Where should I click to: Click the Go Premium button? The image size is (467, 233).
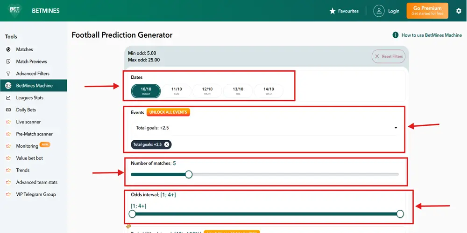click(x=427, y=11)
